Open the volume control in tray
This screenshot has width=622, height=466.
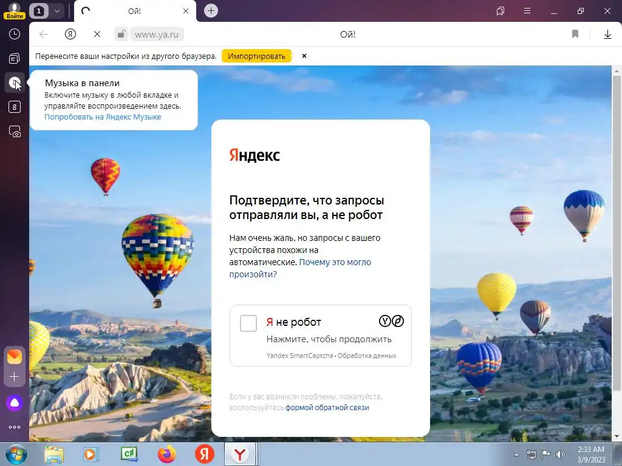click(561, 454)
